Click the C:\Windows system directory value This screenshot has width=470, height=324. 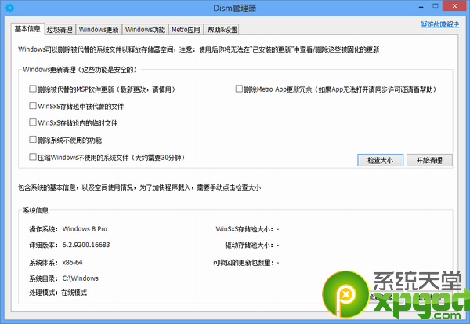(81, 278)
